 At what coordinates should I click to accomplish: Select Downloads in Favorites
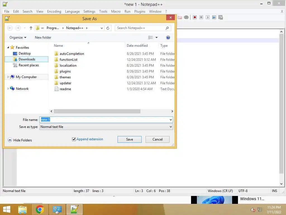[x=27, y=59]
